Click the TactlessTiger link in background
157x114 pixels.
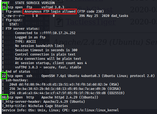pyautogui.click(x=91, y=22)
